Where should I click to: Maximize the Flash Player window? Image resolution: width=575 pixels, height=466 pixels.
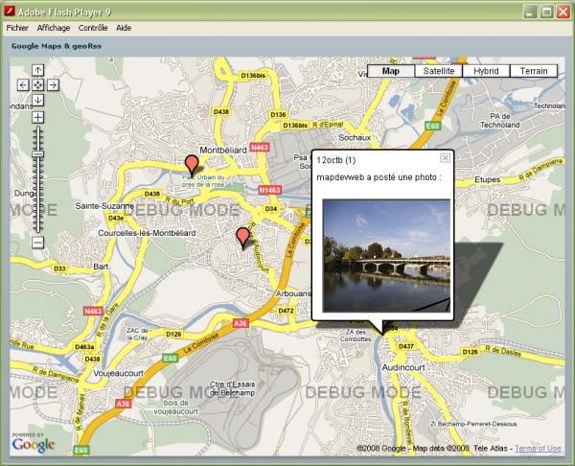(x=546, y=12)
